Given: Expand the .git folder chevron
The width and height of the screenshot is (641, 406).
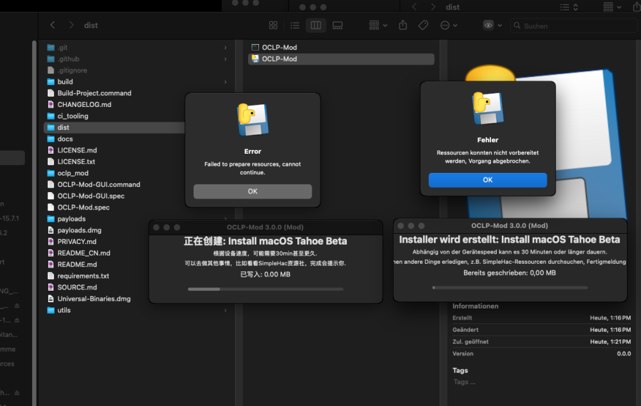Looking at the screenshot, I should tap(225, 48).
